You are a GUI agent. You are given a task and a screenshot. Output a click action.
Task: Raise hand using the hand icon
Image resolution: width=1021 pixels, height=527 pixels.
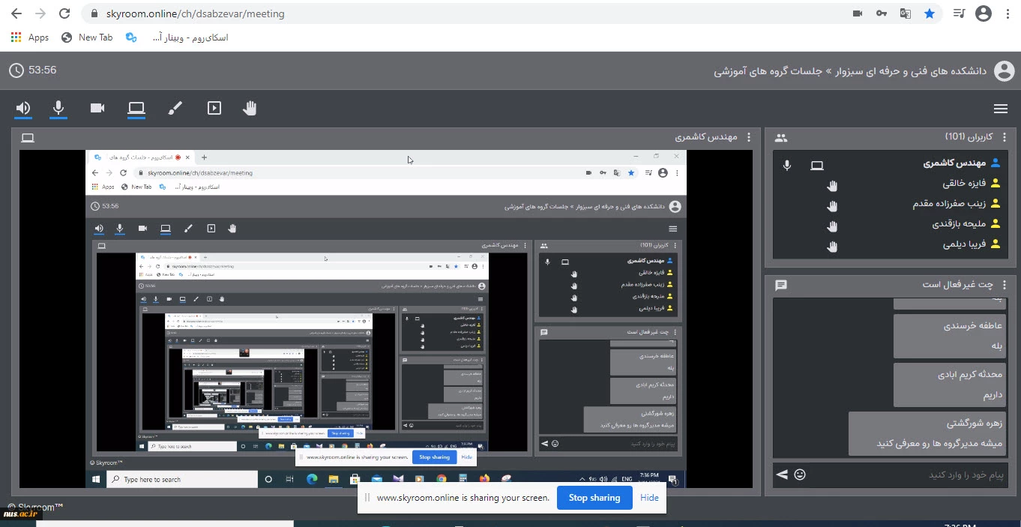coord(250,109)
